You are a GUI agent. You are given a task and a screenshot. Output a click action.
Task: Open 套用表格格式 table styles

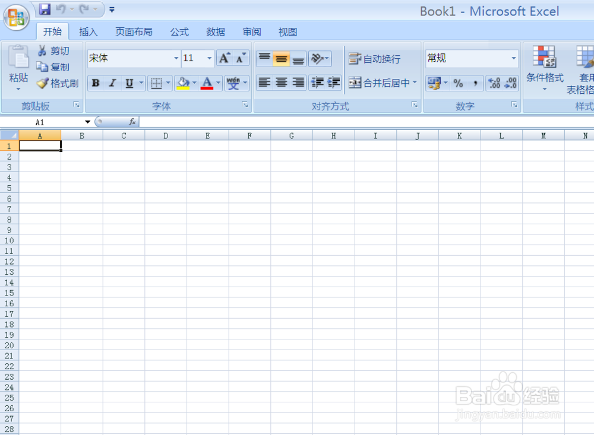point(580,69)
